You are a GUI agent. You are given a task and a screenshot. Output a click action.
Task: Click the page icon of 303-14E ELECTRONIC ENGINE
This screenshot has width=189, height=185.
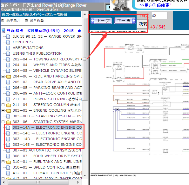tap(8, 145)
